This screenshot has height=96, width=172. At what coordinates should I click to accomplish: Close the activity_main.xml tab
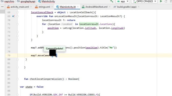click(x=31, y=7)
